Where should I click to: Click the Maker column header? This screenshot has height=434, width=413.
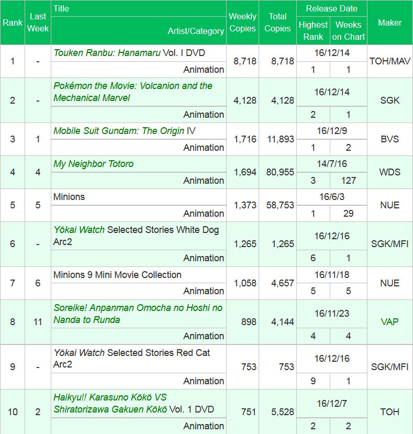(x=389, y=23)
